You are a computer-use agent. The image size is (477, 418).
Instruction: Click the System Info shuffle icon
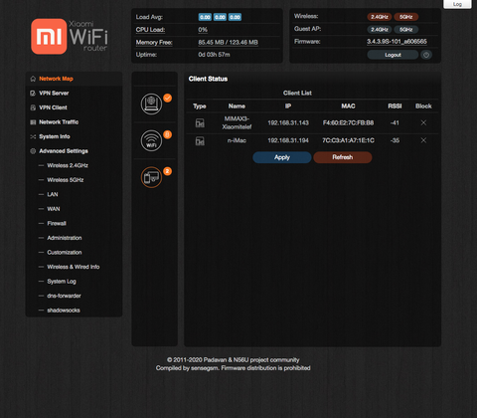33,136
